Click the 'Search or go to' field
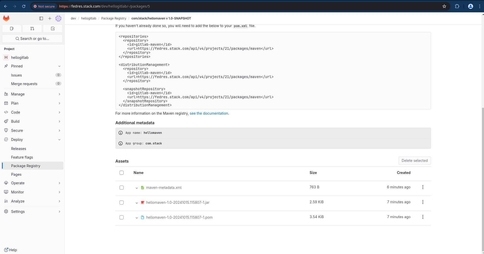This screenshot has height=254, width=484. click(32, 38)
